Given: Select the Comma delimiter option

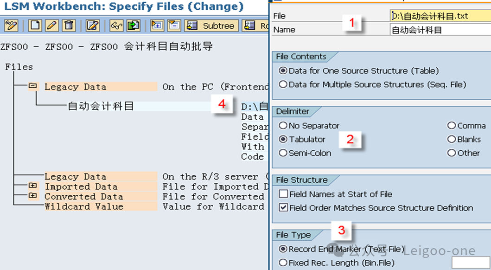Looking at the screenshot, I should 451,125.
